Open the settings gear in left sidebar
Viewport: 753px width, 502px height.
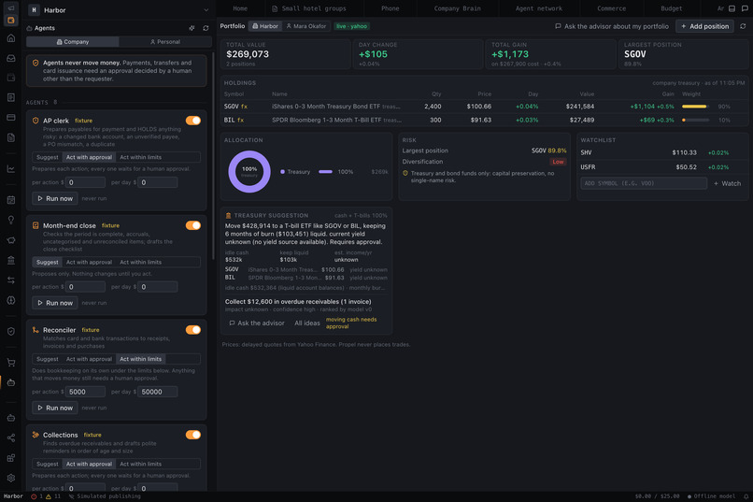click(x=11, y=478)
